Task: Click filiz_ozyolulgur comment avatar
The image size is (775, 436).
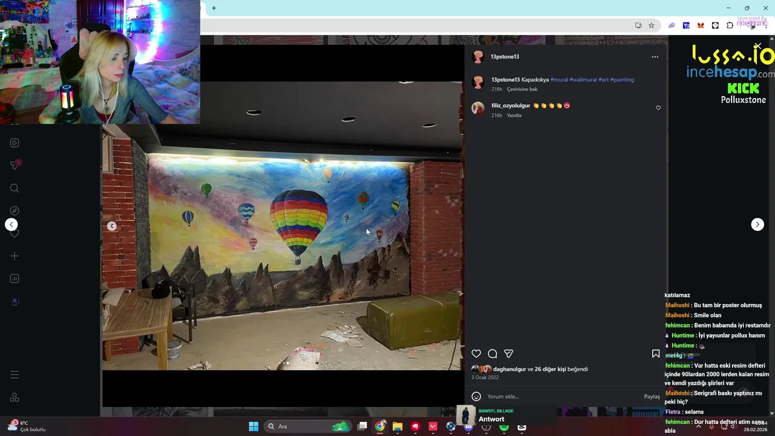Action: click(x=478, y=108)
